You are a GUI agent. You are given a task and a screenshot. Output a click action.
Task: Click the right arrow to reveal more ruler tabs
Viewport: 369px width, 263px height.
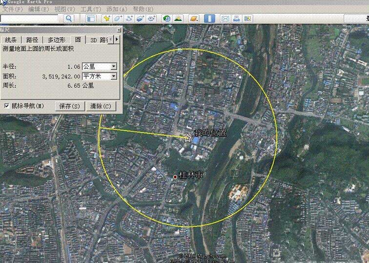coord(117,39)
